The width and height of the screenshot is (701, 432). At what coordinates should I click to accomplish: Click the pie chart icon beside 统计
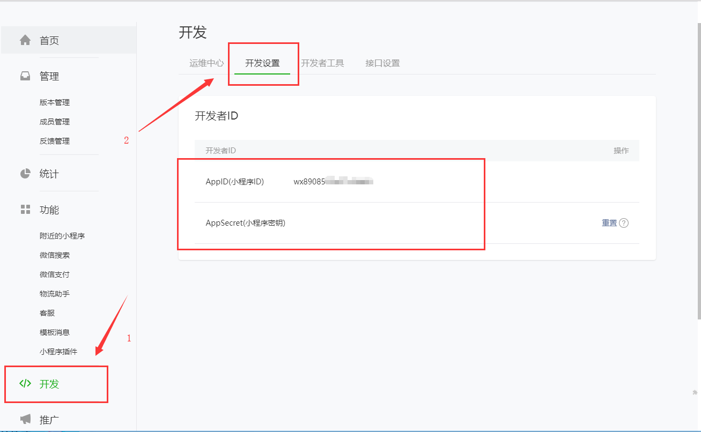click(25, 174)
